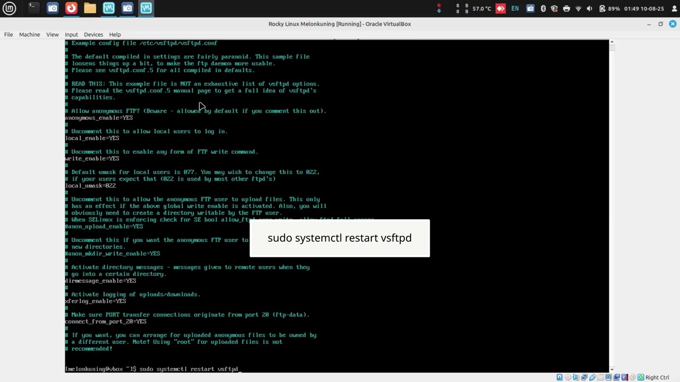Open the user account applet
Viewport: 680px width, 382px height.
coord(673,8)
